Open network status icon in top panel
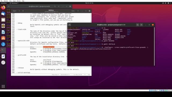 tap(163, 3)
